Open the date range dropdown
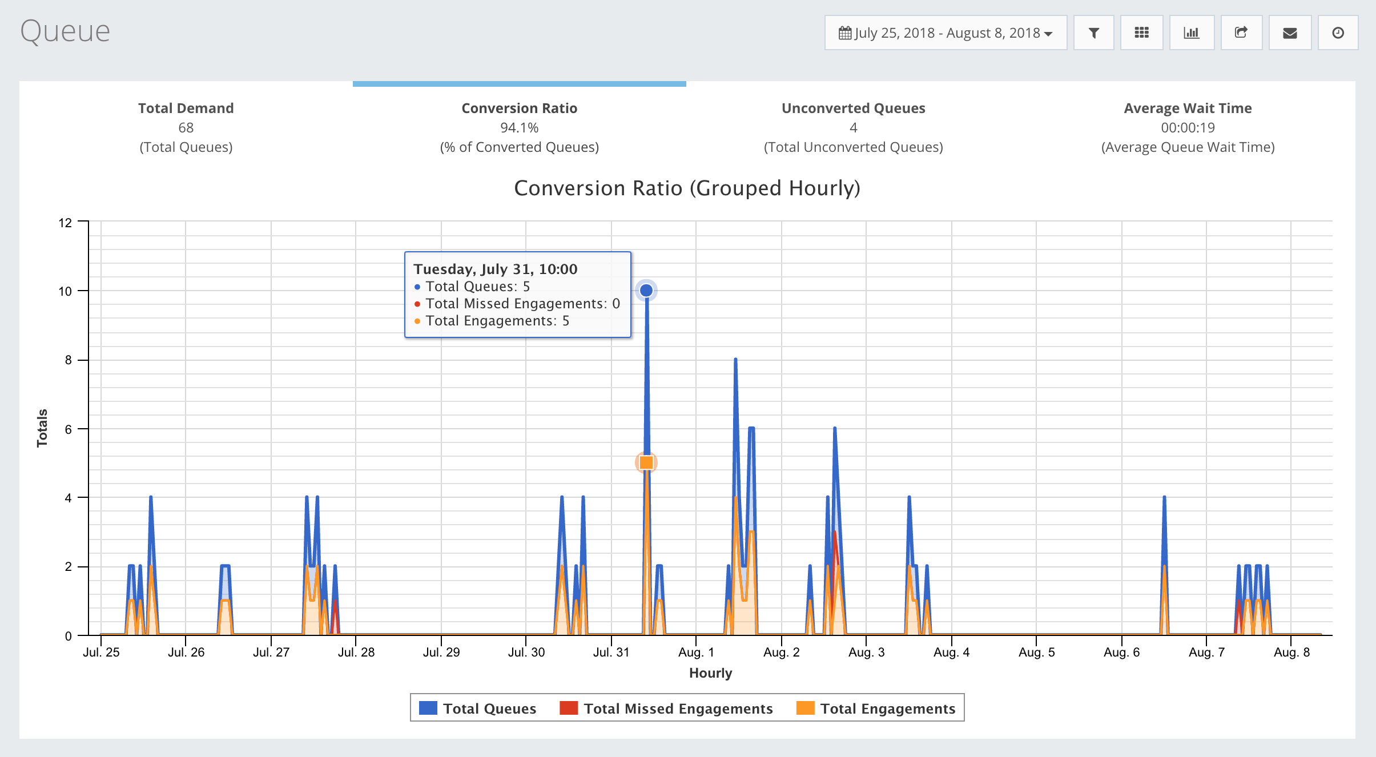Image resolution: width=1376 pixels, height=757 pixels. coord(947,33)
